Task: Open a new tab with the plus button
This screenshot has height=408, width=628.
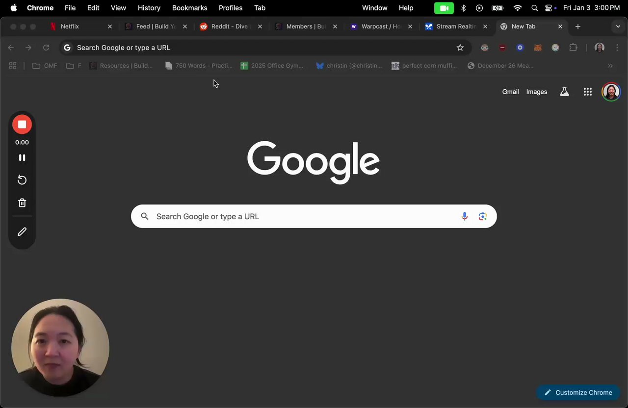Action: (x=577, y=26)
